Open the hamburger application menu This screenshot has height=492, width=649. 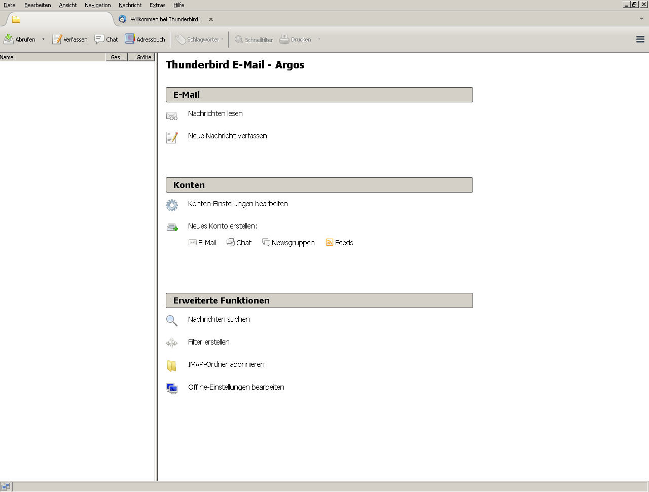(640, 39)
